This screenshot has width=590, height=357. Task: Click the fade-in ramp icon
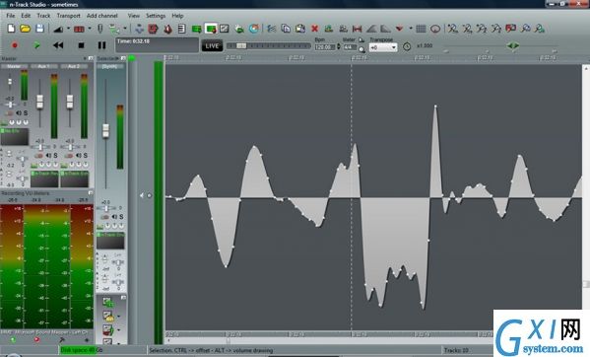[371, 29]
